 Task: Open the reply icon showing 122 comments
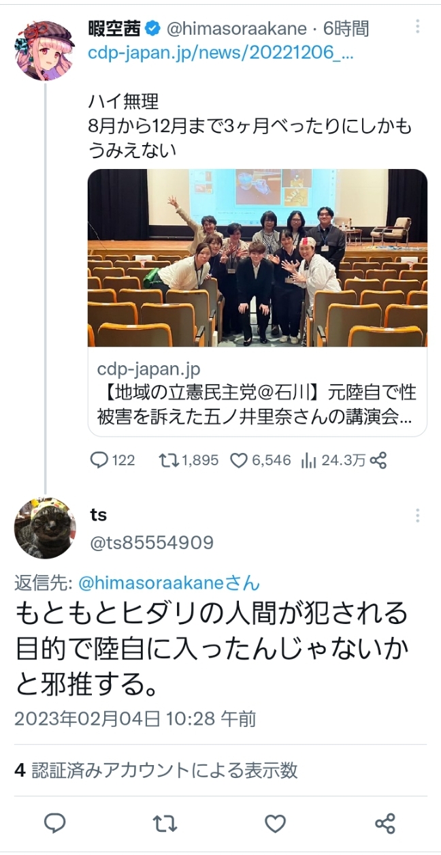tap(99, 461)
